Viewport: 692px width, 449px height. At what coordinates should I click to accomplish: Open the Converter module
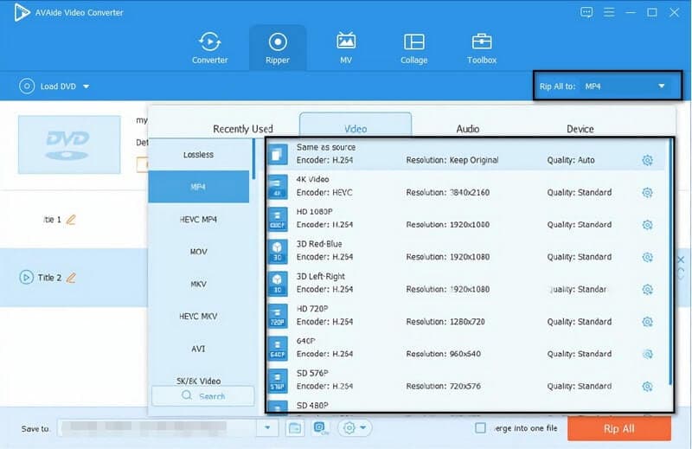tap(209, 48)
